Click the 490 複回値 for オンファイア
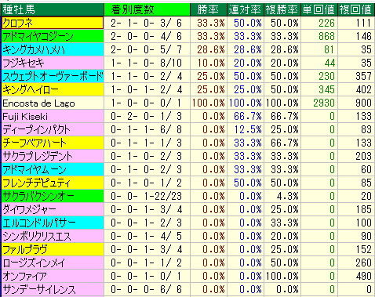 [x=363, y=276]
